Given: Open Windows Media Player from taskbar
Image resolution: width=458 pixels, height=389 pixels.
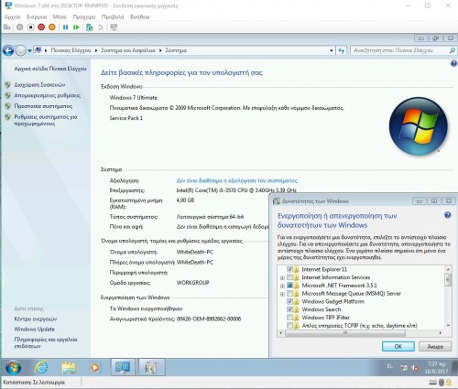Looking at the screenshot, I should pyautogui.click(x=95, y=367).
